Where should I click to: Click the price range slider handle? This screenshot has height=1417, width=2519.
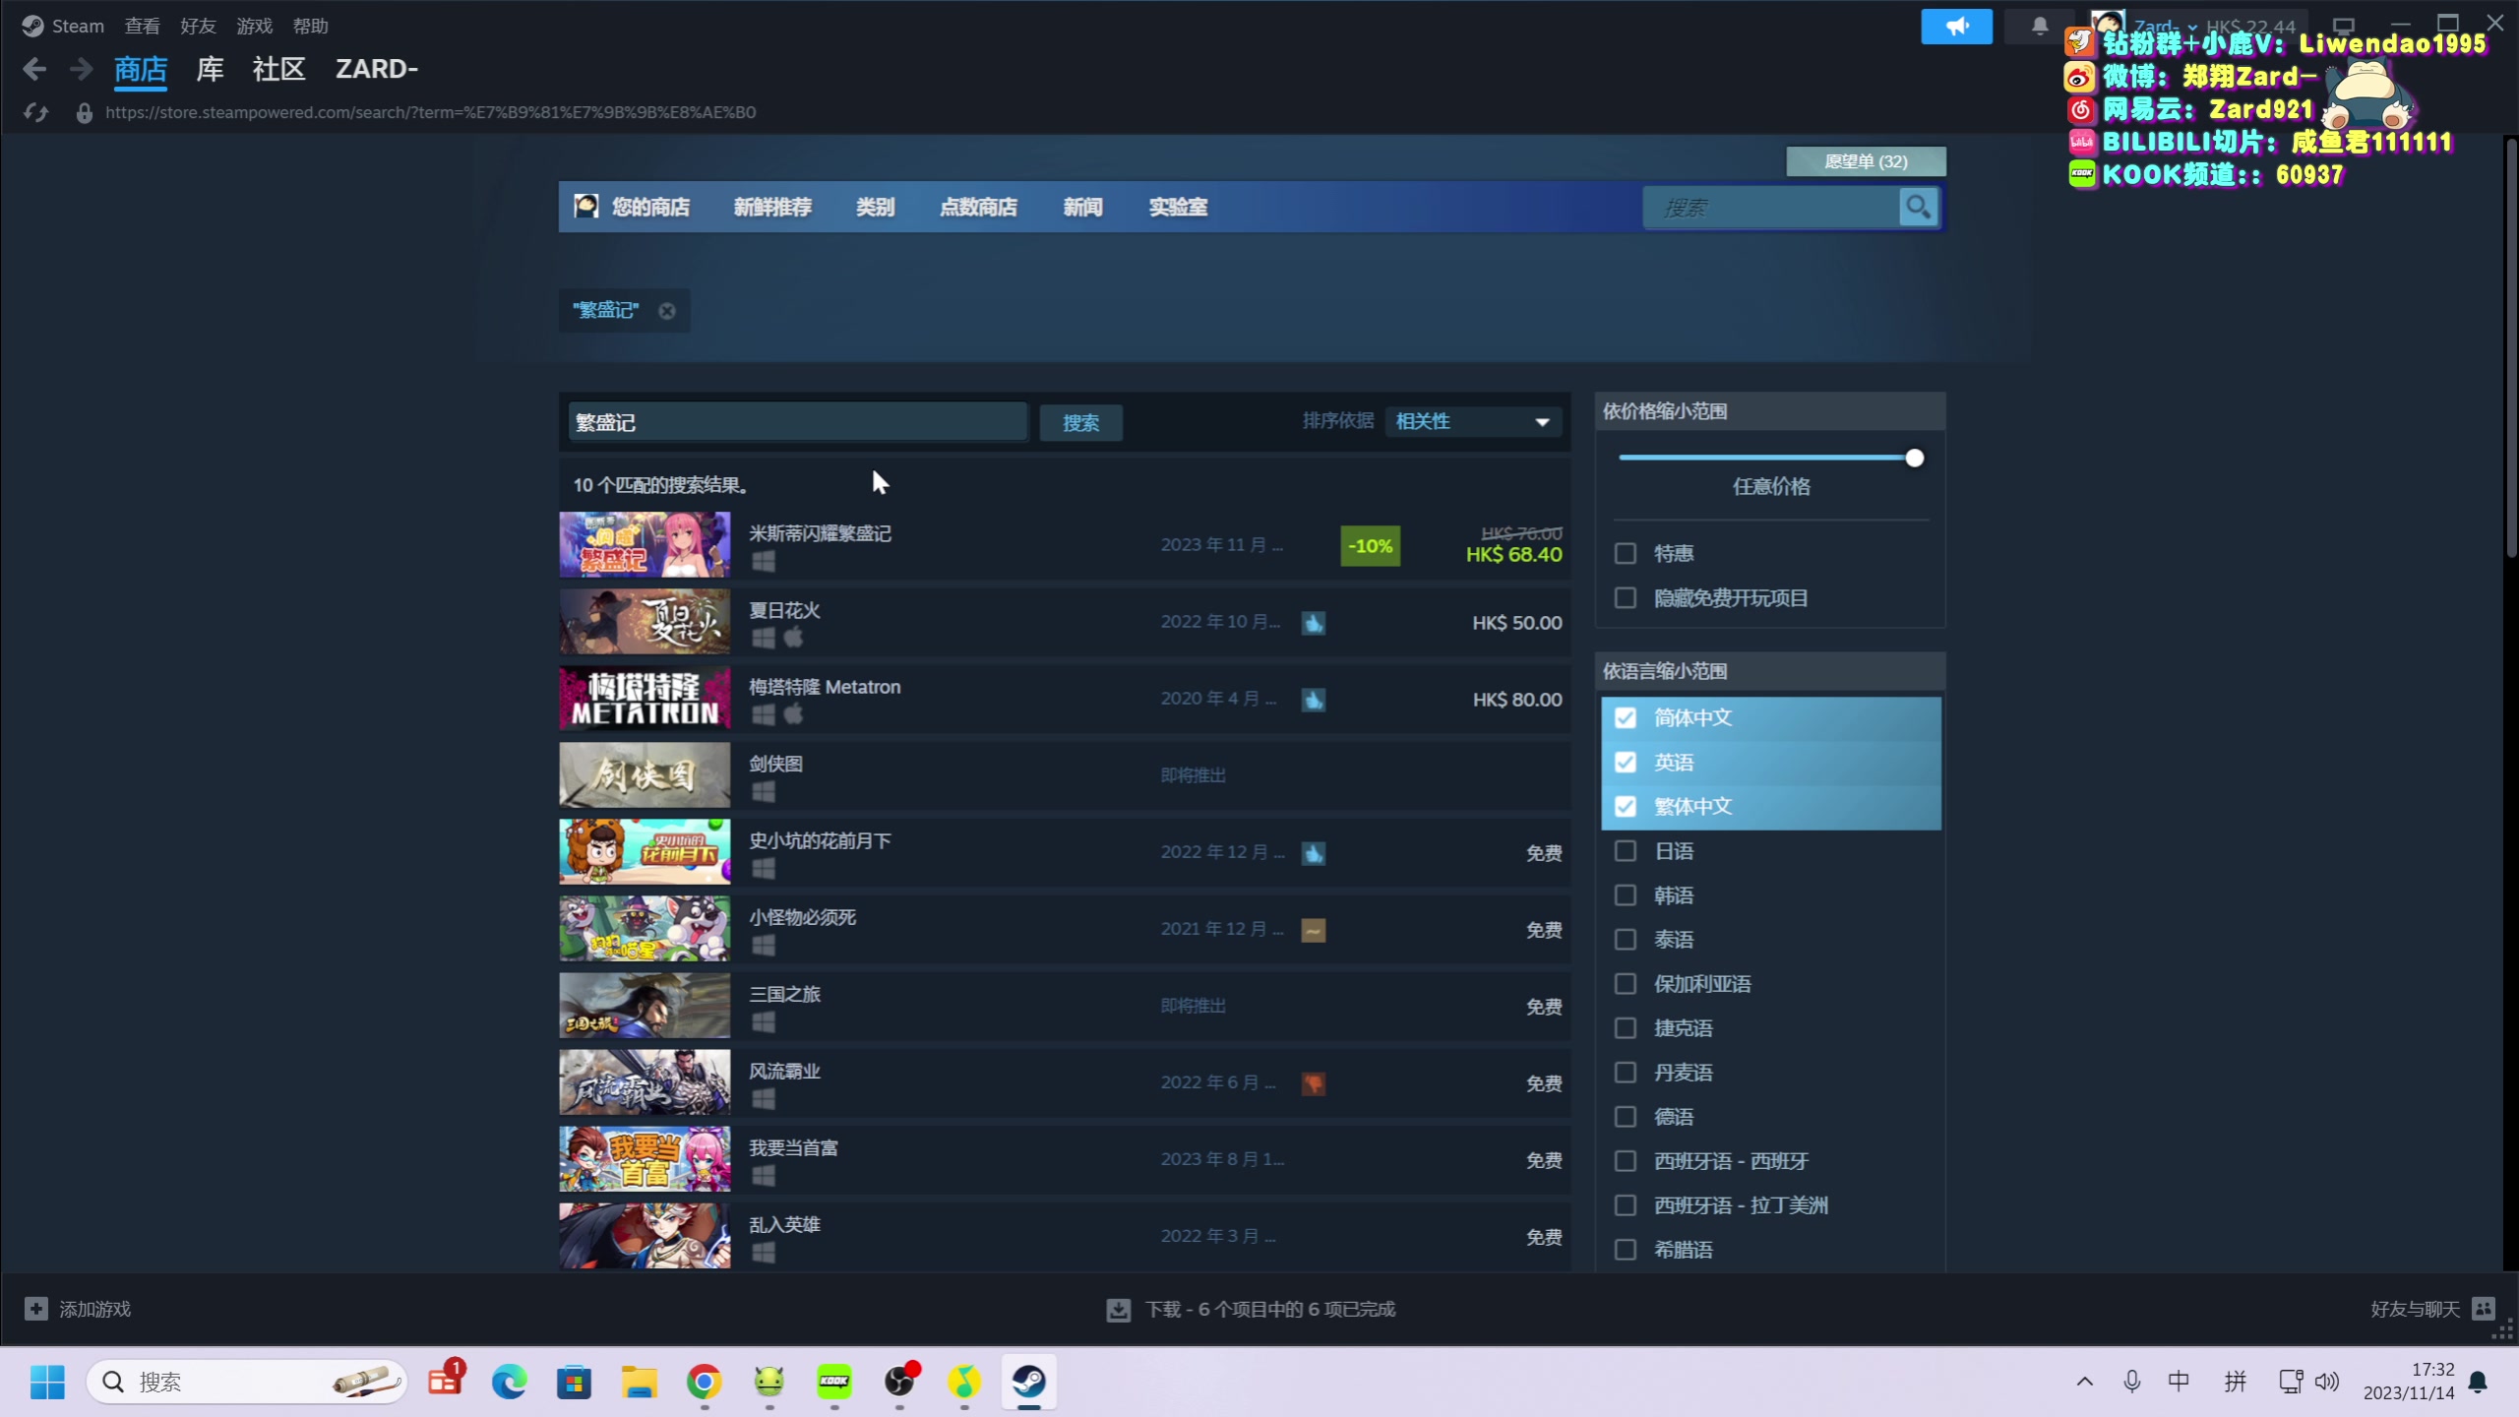(x=1914, y=459)
